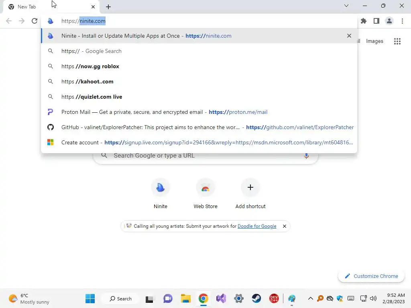Open a new tab with the plus button

point(108,7)
